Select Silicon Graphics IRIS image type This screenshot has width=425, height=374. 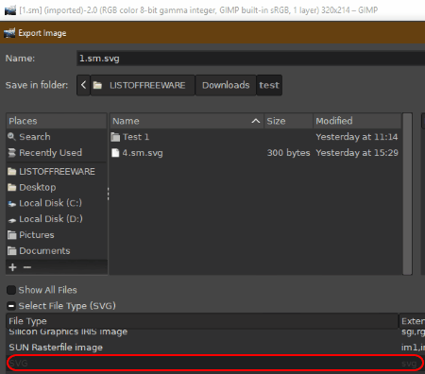[215, 331]
